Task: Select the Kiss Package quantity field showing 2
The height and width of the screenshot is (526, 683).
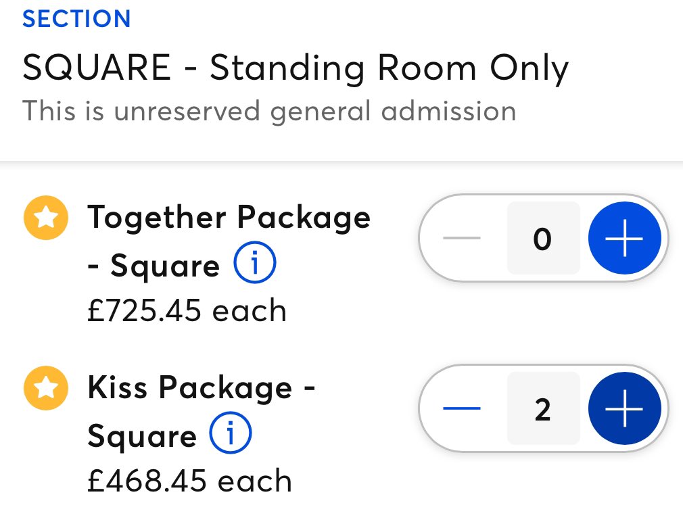Action: point(543,409)
